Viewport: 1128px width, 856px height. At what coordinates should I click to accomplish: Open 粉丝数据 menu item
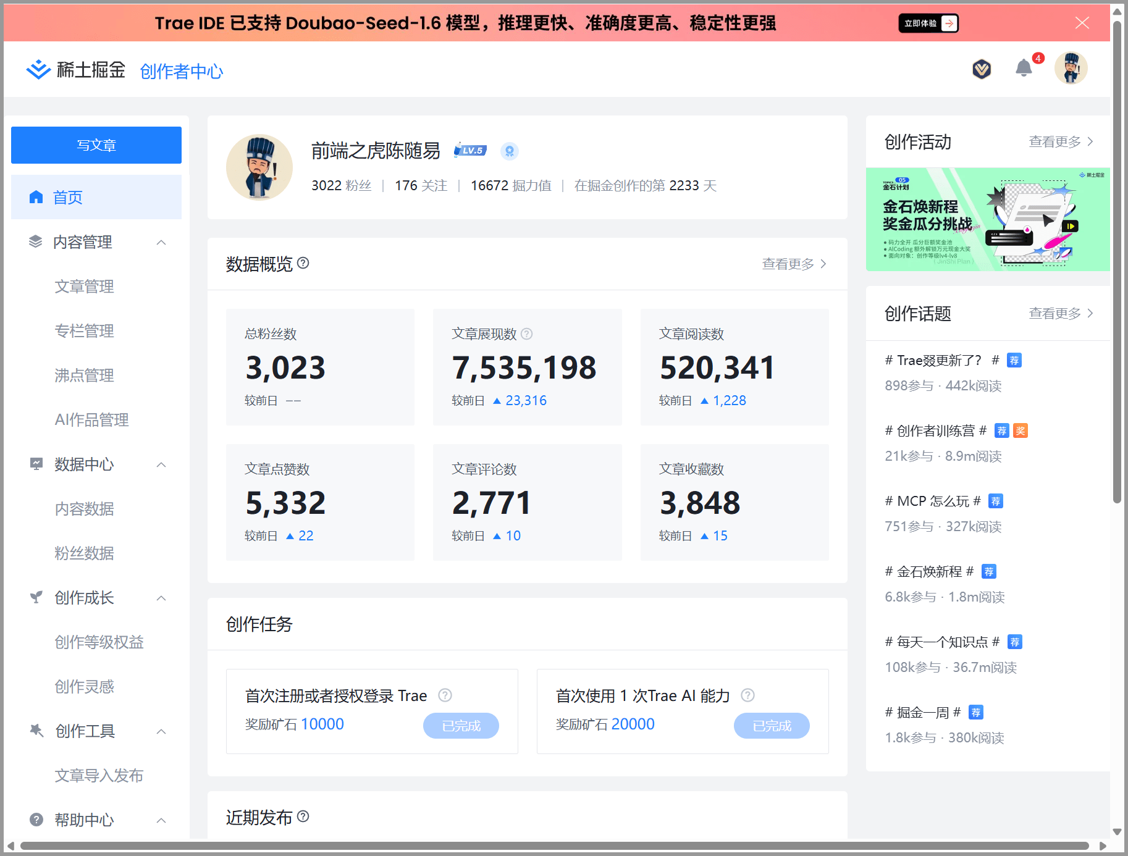click(85, 553)
